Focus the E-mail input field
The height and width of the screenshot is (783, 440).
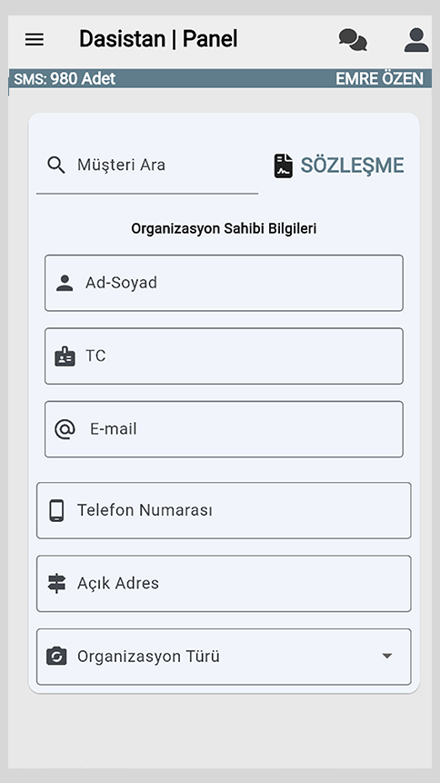tap(224, 429)
